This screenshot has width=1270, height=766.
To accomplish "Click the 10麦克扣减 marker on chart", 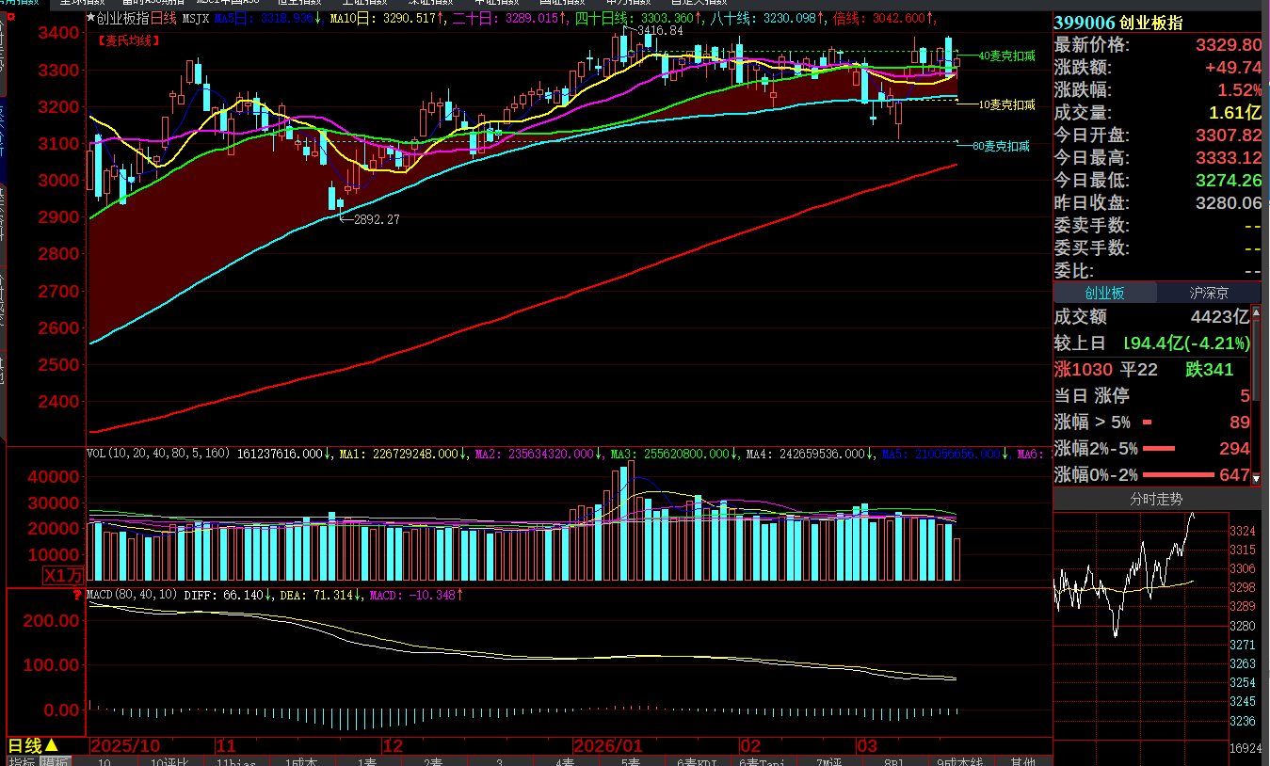I will pos(1006,104).
